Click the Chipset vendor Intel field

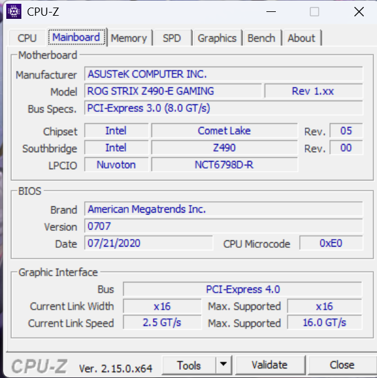(116, 131)
